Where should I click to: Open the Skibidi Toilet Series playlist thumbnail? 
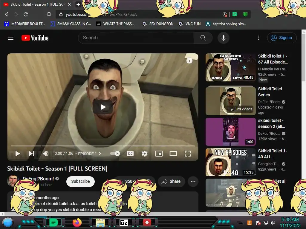point(230,101)
